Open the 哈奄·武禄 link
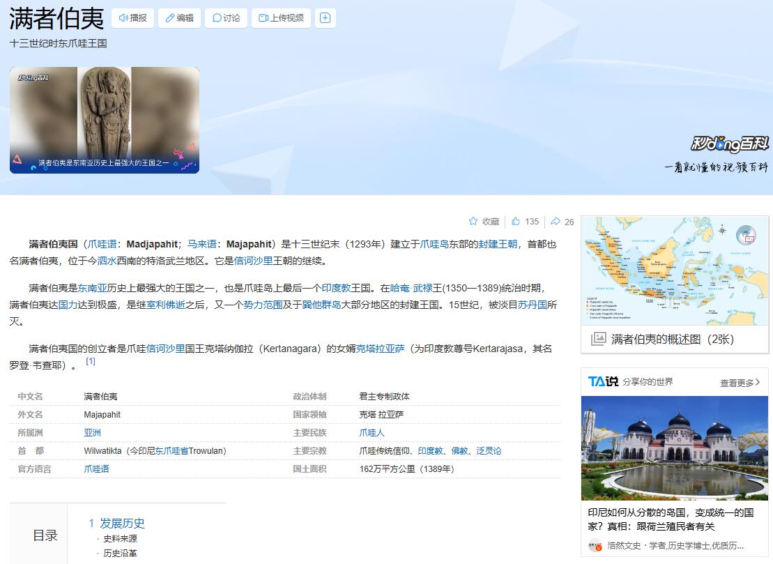The image size is (773, 564). point(411,288)
